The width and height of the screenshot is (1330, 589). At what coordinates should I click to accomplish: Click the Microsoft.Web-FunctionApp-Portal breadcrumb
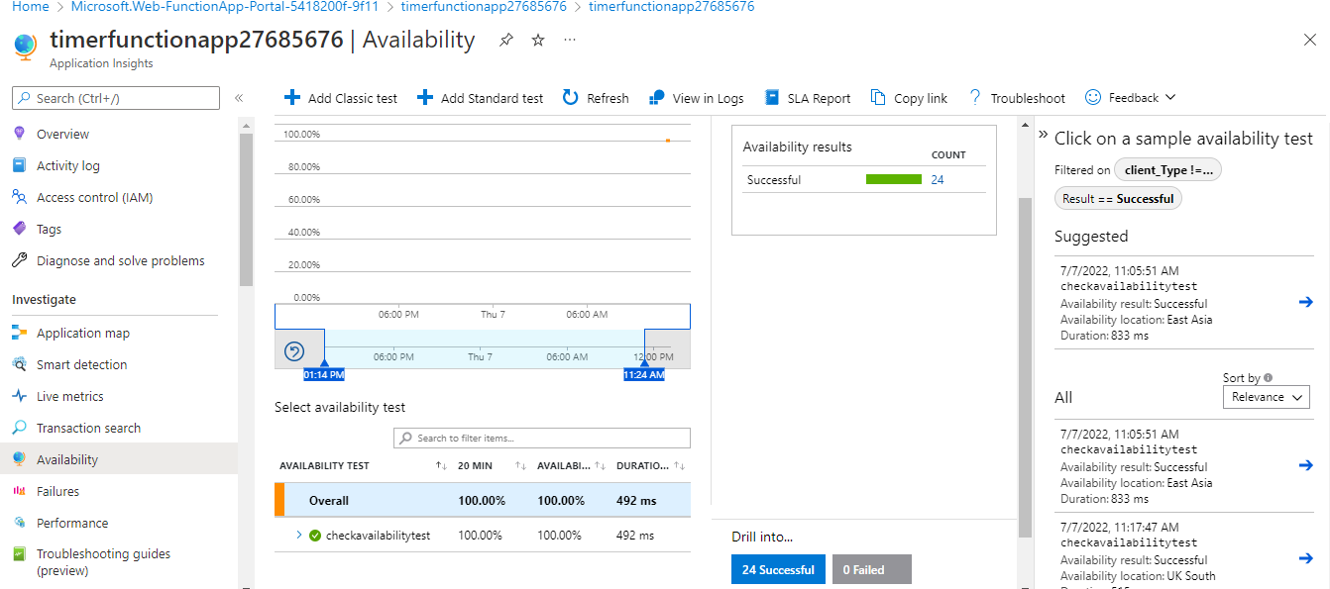tap(225, 6)
